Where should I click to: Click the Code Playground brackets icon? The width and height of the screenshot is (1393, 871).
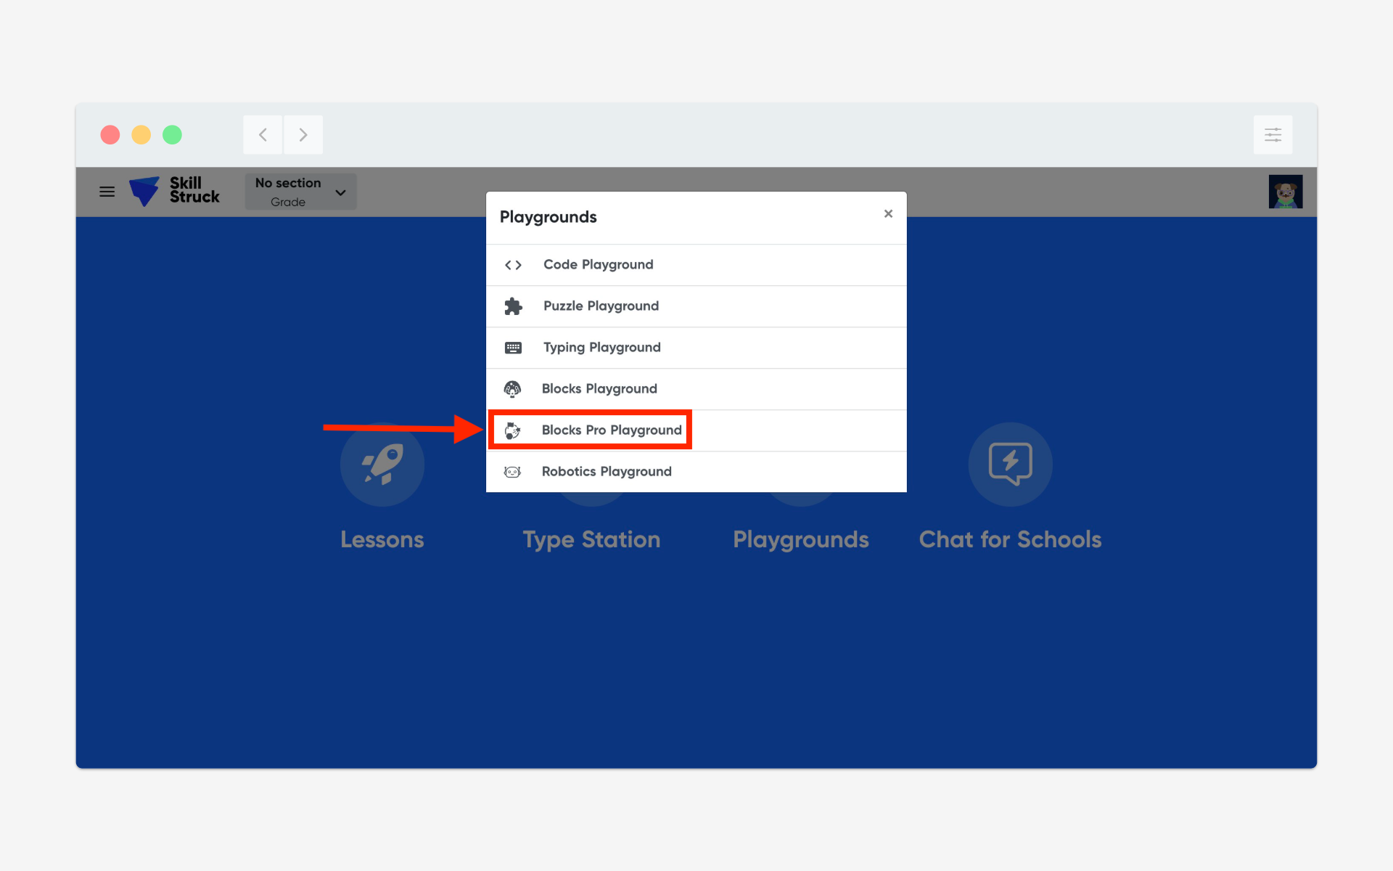point(513,265)
